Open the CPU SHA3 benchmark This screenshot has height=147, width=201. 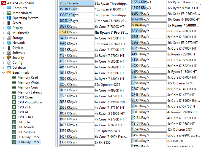(x=25, y=117)
